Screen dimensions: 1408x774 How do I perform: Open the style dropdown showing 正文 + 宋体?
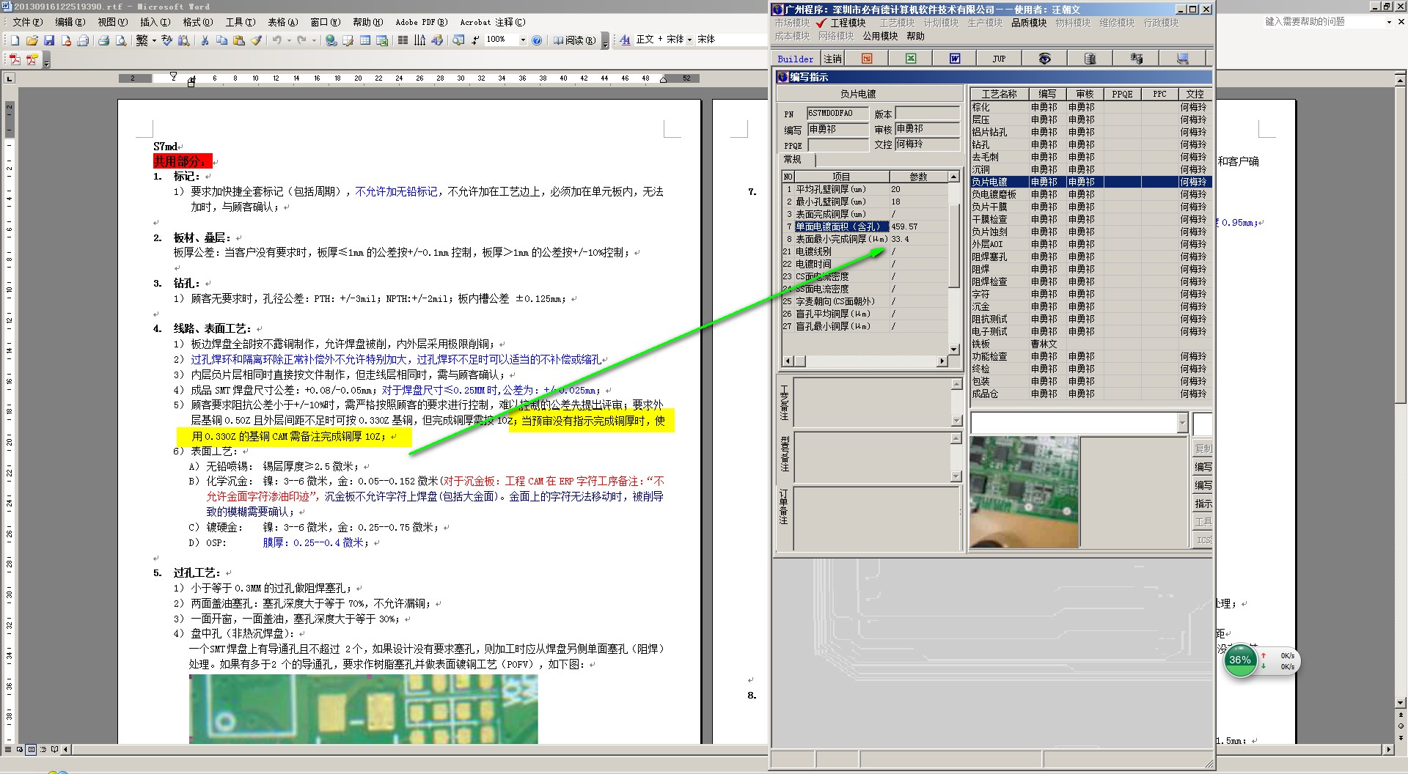689,40
